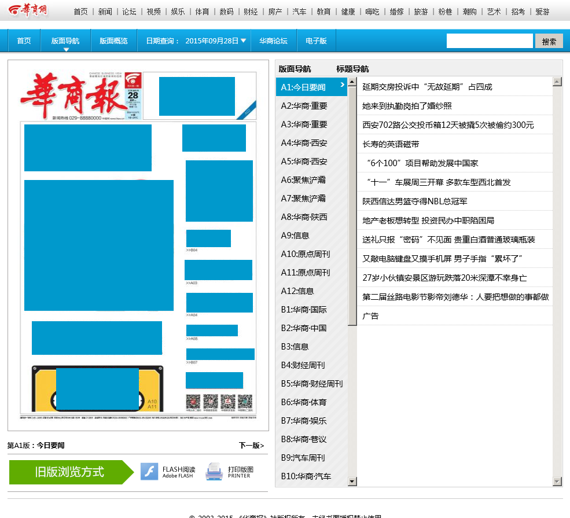Go to next page via 下一版>
570x518 pixels.
pyautogui.click(x=251, y=445)
